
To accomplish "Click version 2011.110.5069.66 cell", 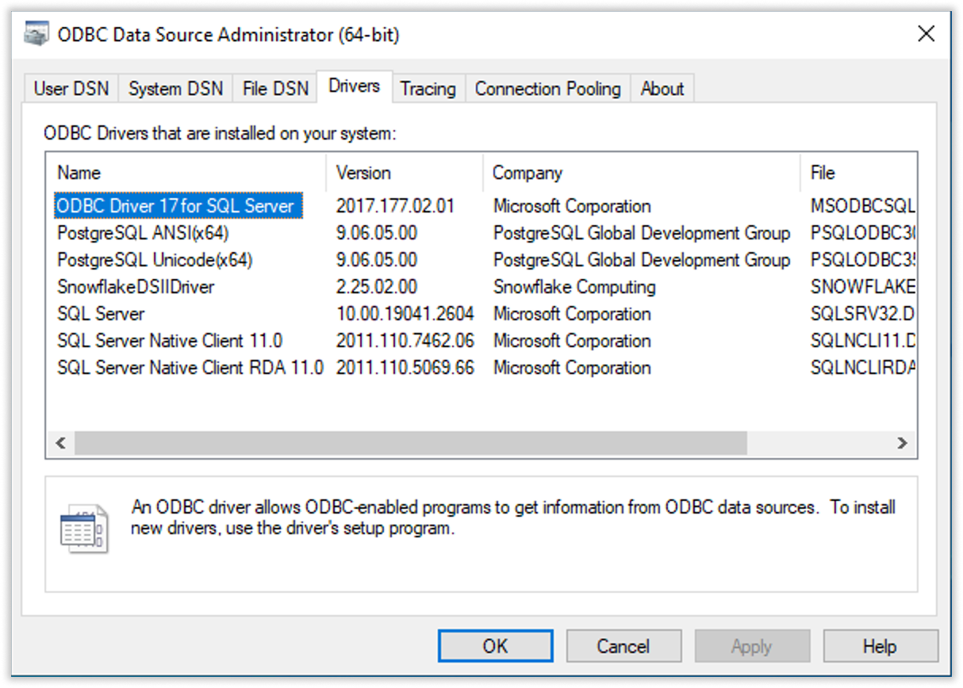I will coord(405,368).
